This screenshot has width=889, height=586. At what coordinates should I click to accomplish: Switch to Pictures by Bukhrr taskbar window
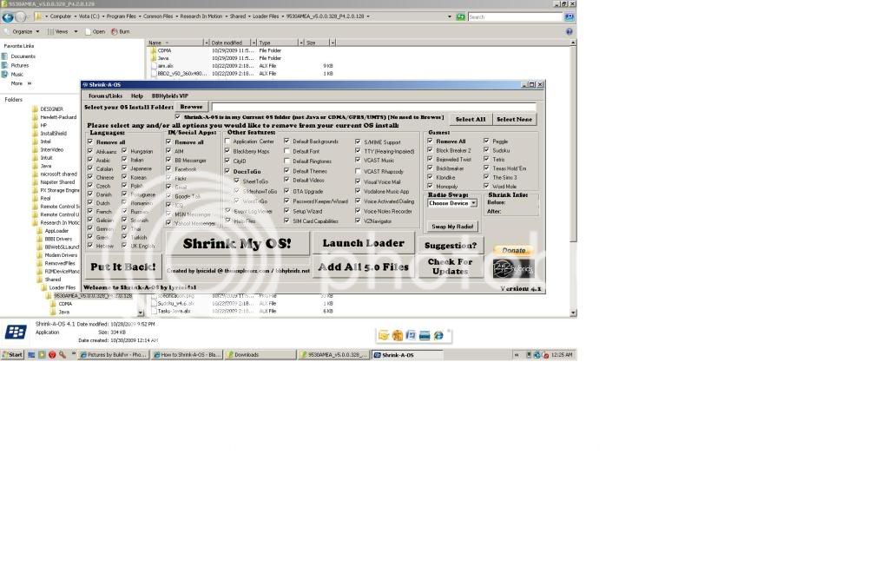114,355
